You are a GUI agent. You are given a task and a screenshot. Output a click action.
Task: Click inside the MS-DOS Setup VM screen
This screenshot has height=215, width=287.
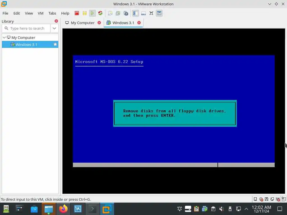click(x=174, y=111)
